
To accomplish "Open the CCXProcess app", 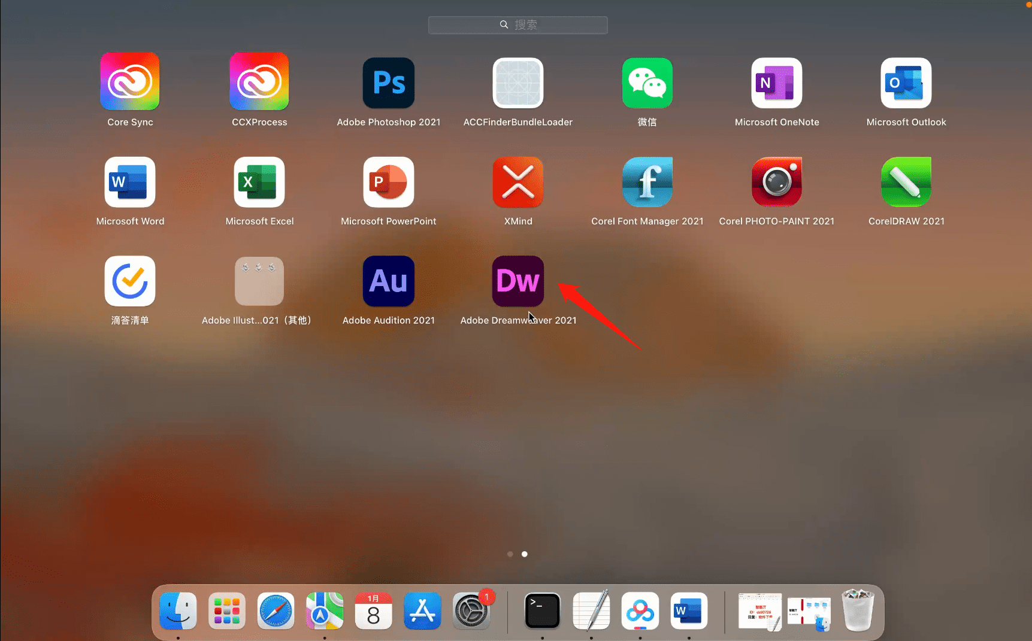I will [x=259, y=81].
